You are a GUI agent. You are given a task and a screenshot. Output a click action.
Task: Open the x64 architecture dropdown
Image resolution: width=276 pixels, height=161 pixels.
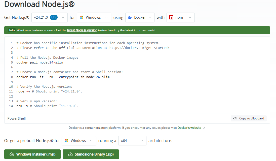[132, 141]
